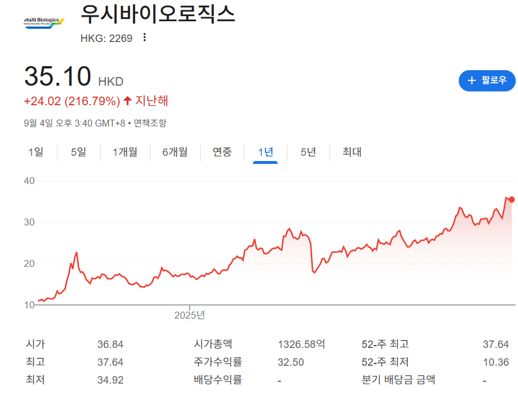Click the 52-주 최고 label
The image size is (518, 402).
click(385, 344)
